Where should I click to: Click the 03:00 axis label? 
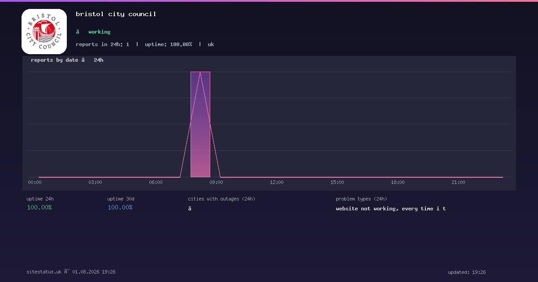click(x=95, y=182)
